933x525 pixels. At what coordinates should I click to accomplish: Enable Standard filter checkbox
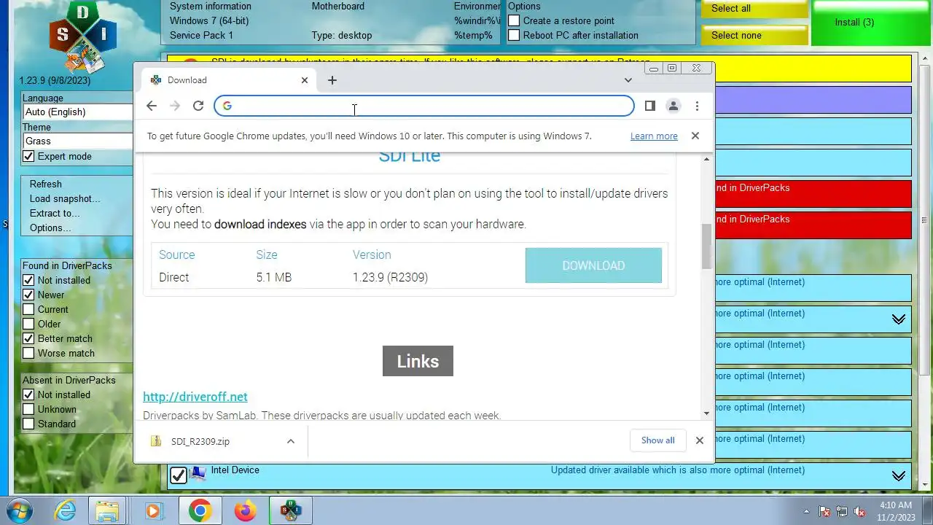[x=28, y=424]
